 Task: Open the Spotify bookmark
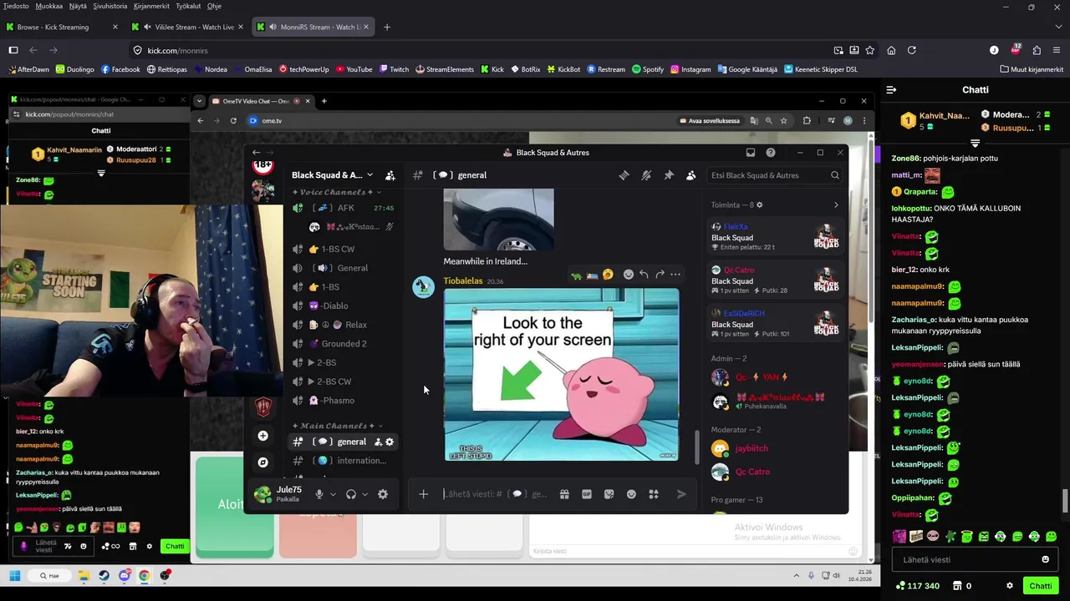point(648,69)
